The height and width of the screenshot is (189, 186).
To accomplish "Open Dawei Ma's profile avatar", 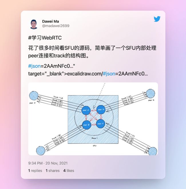I will coord(34,24).
